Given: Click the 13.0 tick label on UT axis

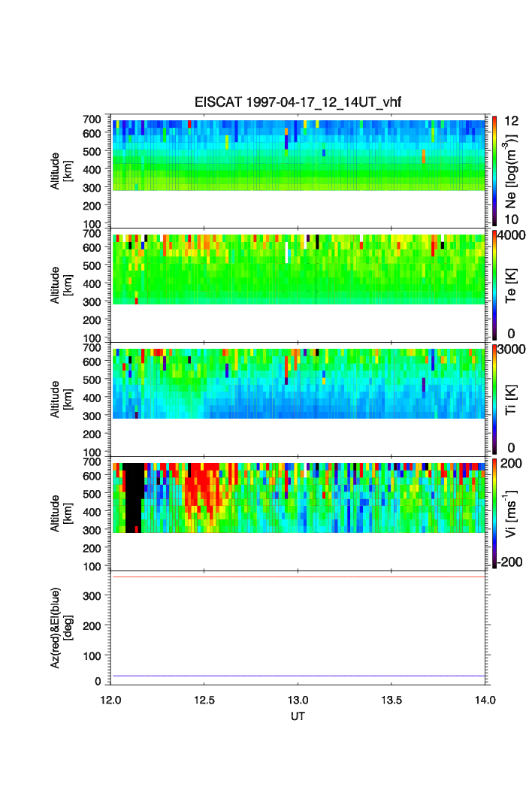Looking at the screenshot, I should 298,700.
